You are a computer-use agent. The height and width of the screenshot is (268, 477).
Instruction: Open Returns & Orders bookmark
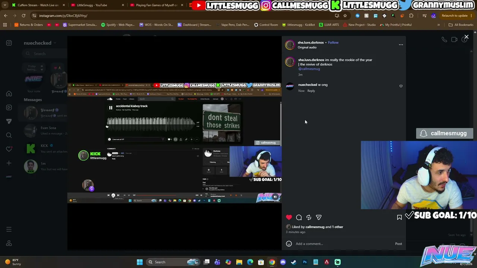click(29, 25)
